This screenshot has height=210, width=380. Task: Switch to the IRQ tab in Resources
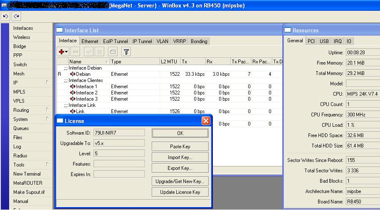tap(338, 41)
